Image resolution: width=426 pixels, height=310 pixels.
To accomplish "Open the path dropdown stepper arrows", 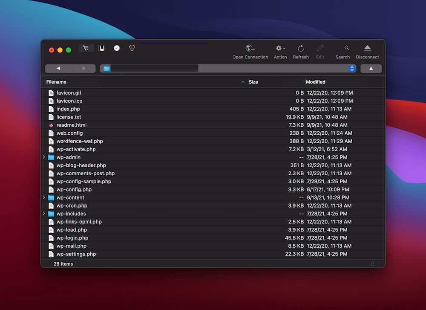I will [x=352, y=69].
